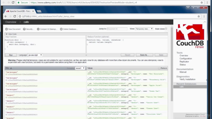Open the Manual documentation link
Screen dimensions: 212x119
[183, 72]
